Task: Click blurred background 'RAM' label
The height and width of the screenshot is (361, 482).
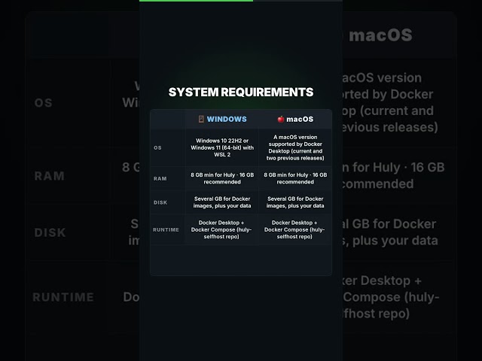Action: tap(50, 176)
